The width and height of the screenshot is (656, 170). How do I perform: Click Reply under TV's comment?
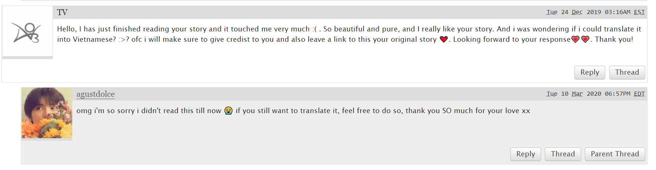pyautogui.click(x=589, y=72)
